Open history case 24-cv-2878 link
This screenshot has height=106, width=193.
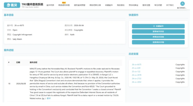[x=136, y=75]
